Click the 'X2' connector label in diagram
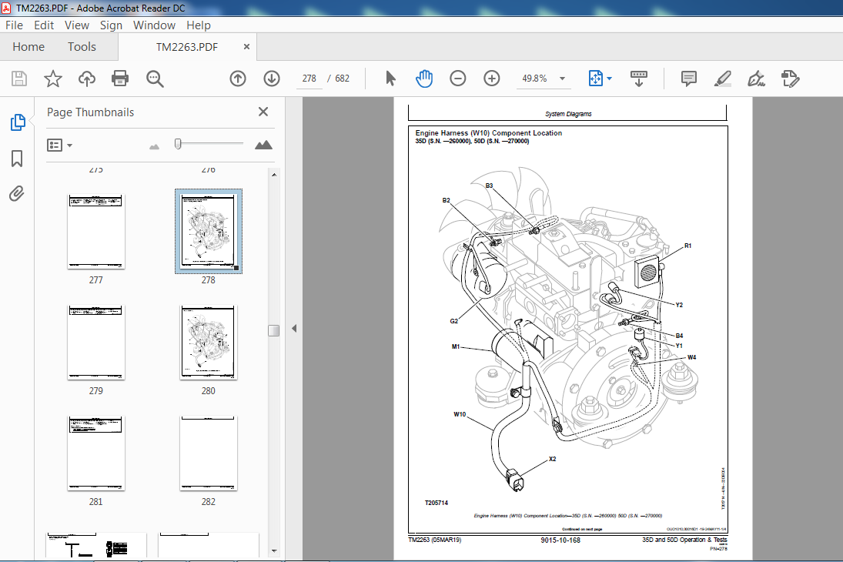The height and width of the screenshot is (562, 843). [x=553, y=460]
